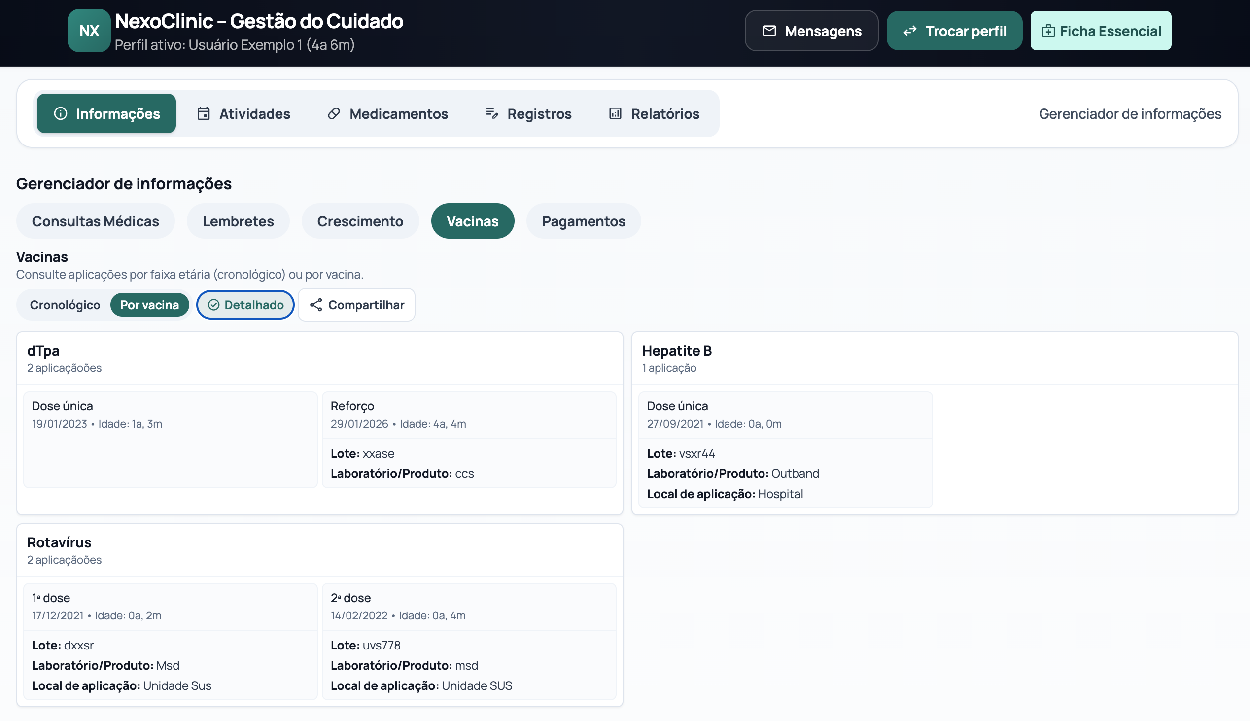Click the chart icon in Relatórios
The image size is (1250, 721).
pos(615,113)
